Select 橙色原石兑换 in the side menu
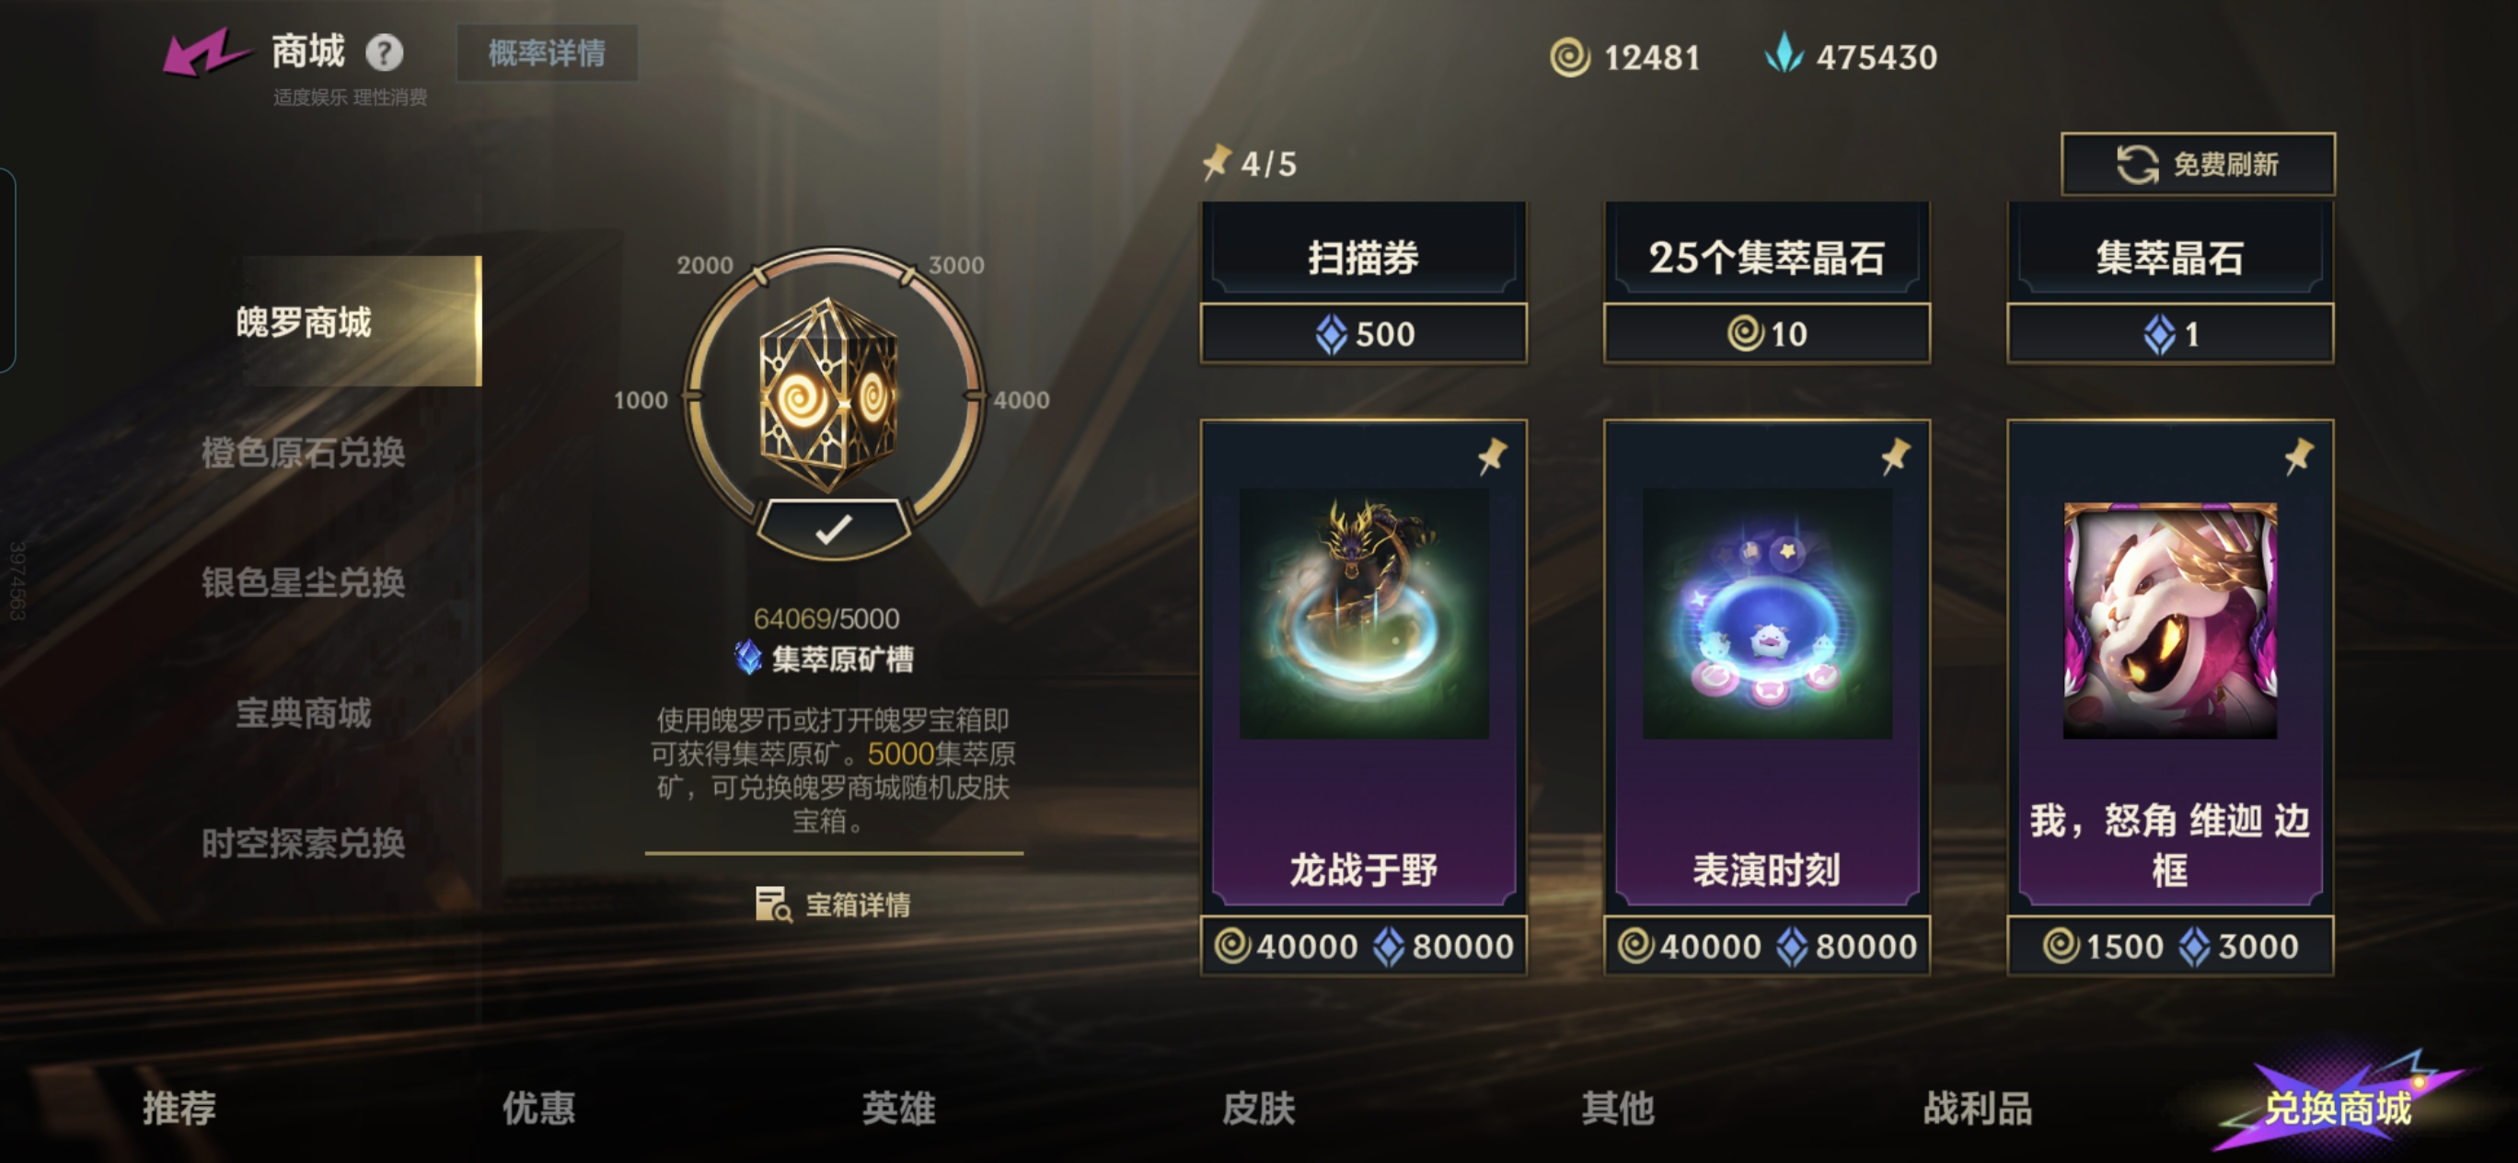Screen dimensions: 2518x1163 tap(303, 453)
